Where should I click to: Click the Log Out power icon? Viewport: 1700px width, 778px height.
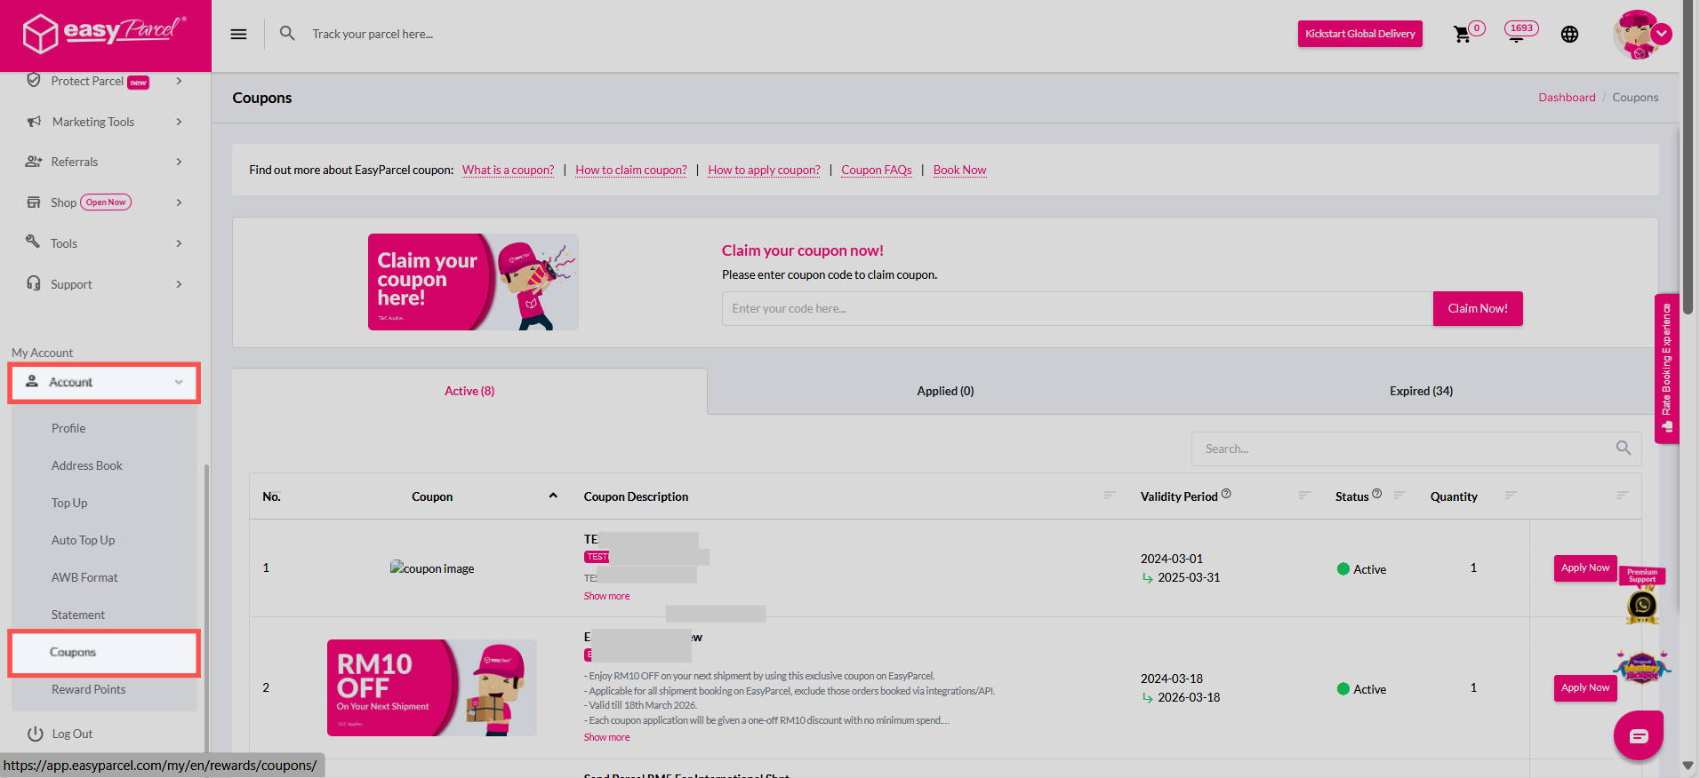[36, 734]
